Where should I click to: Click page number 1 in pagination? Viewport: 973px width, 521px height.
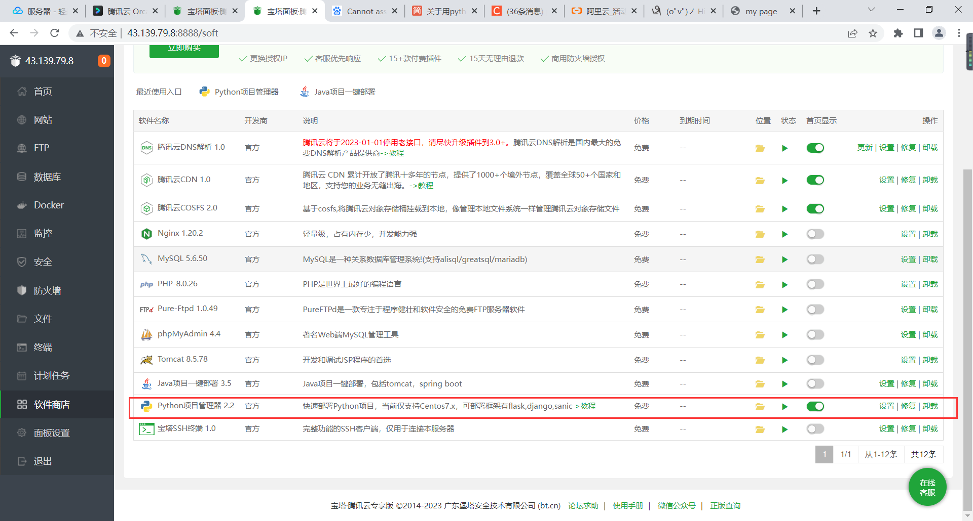pos(824,454)
